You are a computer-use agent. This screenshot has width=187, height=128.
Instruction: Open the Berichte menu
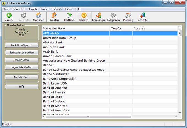(x=57, y=9)
